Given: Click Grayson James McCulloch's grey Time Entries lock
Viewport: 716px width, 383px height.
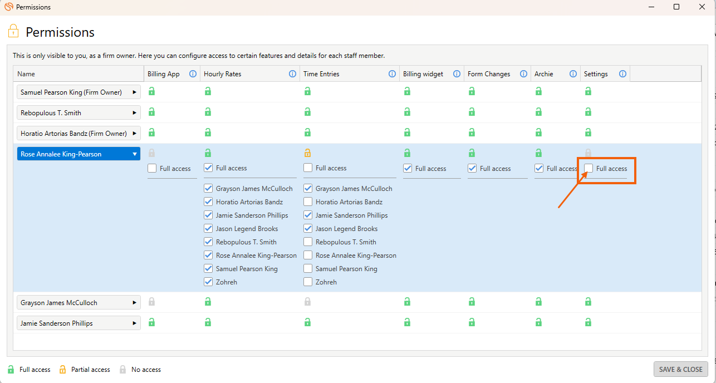Looking at the screenshot, I should tap(307, 302).
